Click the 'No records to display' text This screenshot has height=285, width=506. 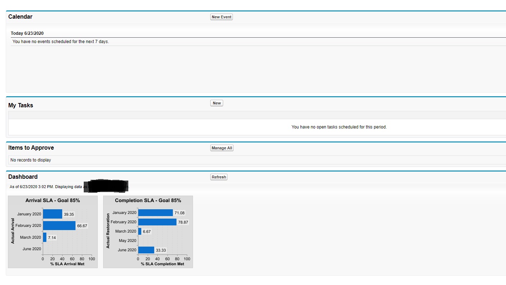tap(31, 160)
